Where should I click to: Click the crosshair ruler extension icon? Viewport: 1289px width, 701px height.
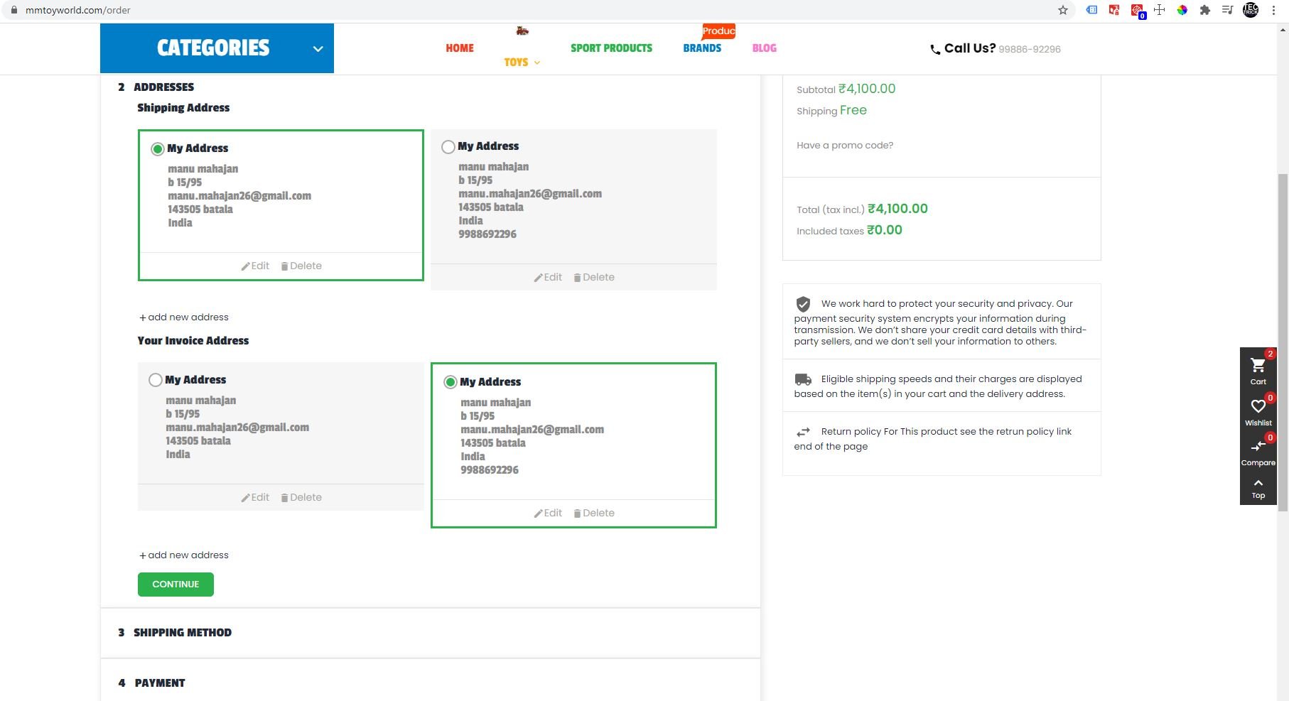coord(1159,10)
